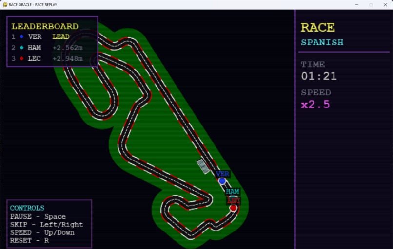Click the VER label on the track
Screen dimensions: 393x249
pyautogui.click(x=222, y=174)
